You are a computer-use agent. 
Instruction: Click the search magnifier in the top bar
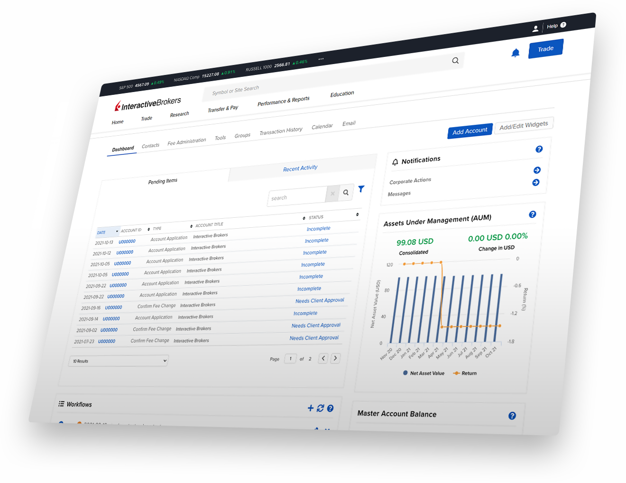455,61
